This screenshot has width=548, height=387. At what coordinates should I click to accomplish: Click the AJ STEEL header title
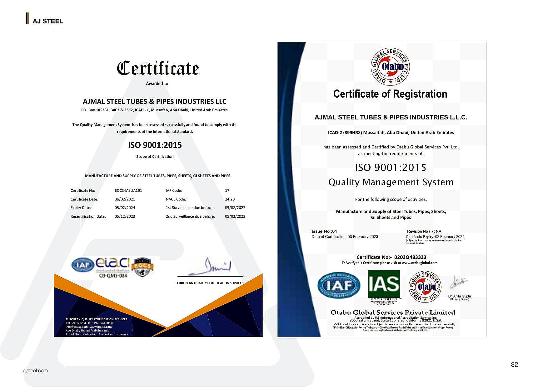coord(48,21)
